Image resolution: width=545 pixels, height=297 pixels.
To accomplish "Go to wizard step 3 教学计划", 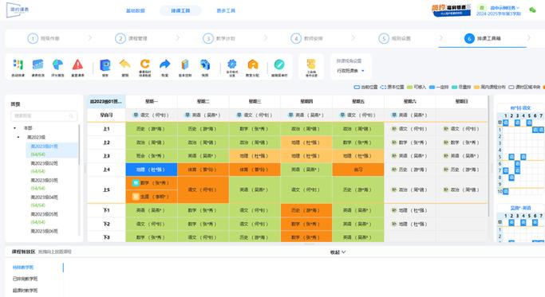I will click(x=219, y=38).
